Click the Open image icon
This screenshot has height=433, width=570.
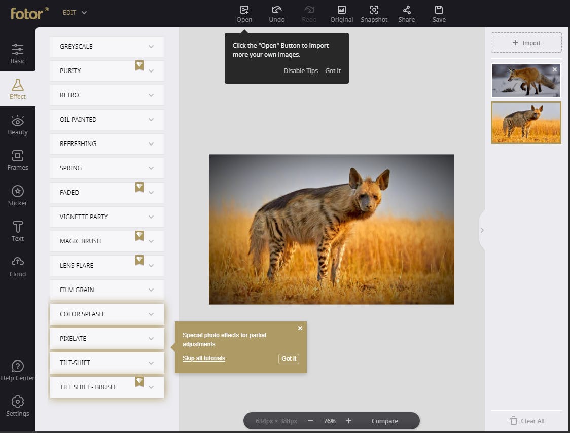pos(244,10)
